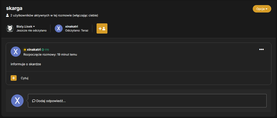Click the green reputation badge 170
The height and width of the screenshot is (118, 277).
[45, 50]
